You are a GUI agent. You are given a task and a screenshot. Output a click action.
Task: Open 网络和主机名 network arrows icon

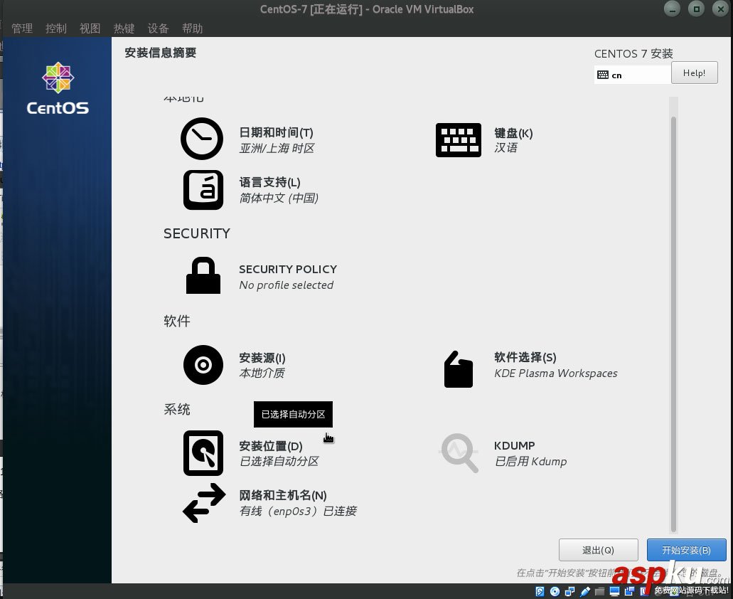203,503
